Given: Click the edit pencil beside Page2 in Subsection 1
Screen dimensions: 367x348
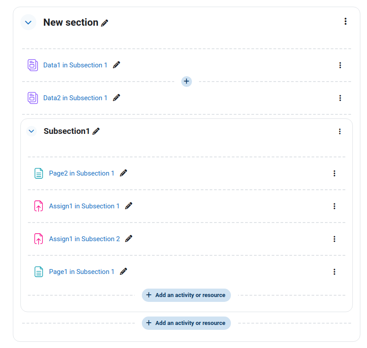Looking at the screenshot, I should [123, 173].
